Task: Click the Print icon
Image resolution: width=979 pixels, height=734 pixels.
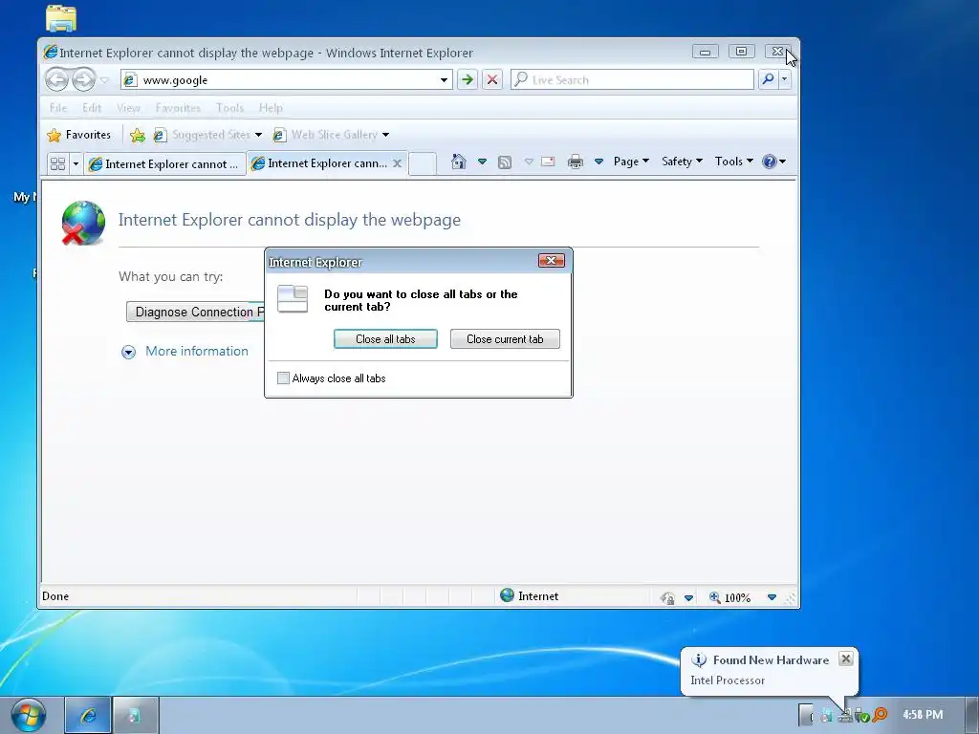Action: click(575, 162)
